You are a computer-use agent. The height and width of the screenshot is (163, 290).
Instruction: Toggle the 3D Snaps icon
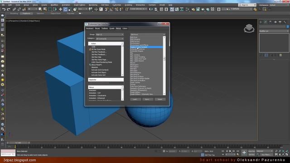click(x=106, y=9)
